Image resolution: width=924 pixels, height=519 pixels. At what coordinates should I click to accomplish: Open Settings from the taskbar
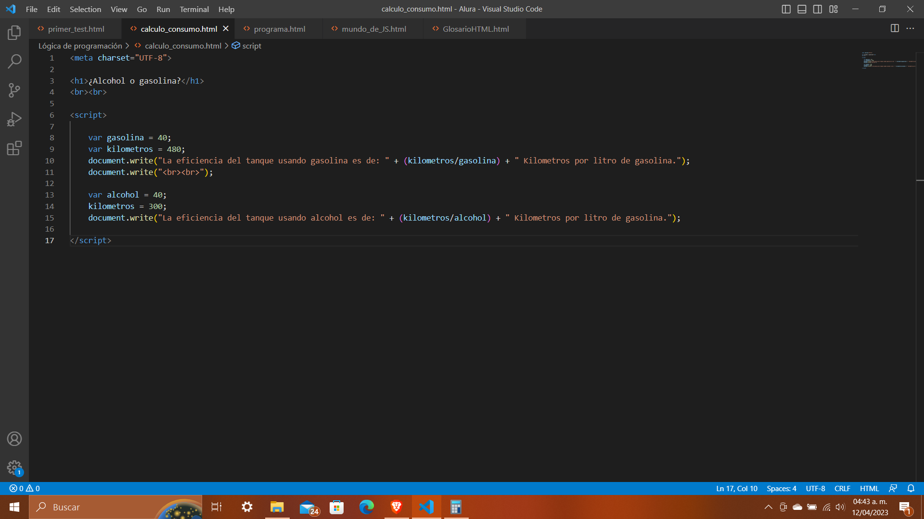[x=247, y=507]
